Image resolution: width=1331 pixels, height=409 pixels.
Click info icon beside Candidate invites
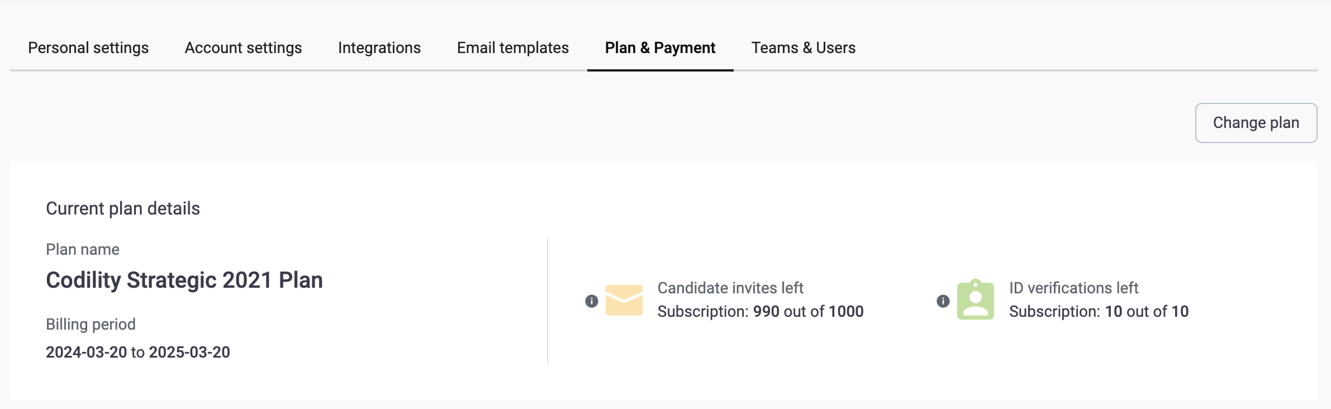591,301
